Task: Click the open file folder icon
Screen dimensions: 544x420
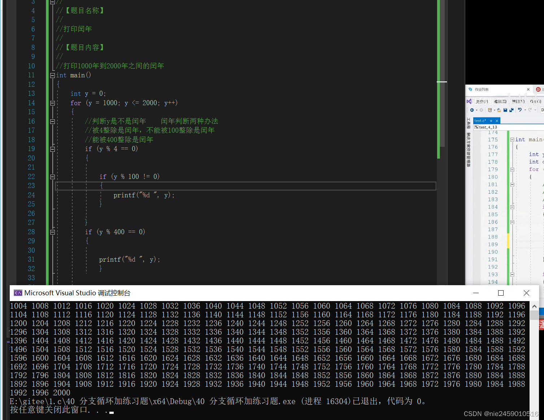Action: pyautogui.click(x=499, y=110)
